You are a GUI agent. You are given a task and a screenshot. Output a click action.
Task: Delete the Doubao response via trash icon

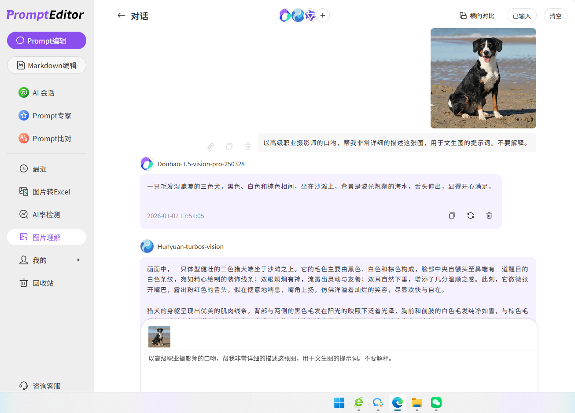pos(489,216)
